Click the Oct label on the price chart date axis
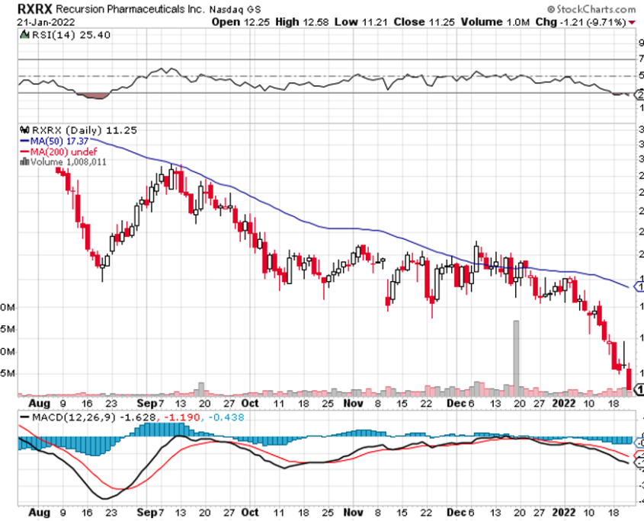Screen dimensions: 644x521 coord(250,403)
